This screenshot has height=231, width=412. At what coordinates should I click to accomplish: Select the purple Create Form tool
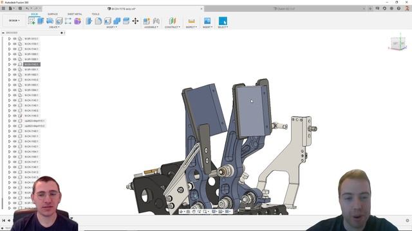77,21
